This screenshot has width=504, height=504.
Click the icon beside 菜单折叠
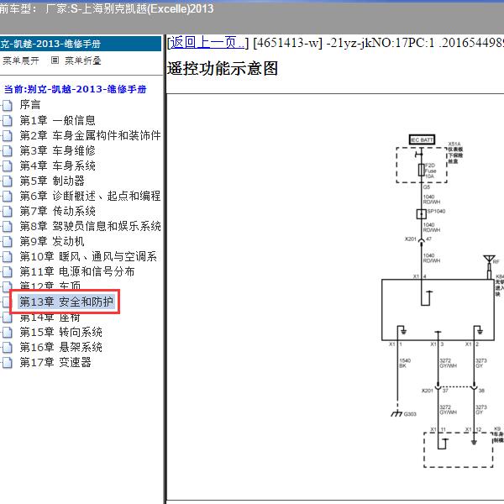pos(55,60)
